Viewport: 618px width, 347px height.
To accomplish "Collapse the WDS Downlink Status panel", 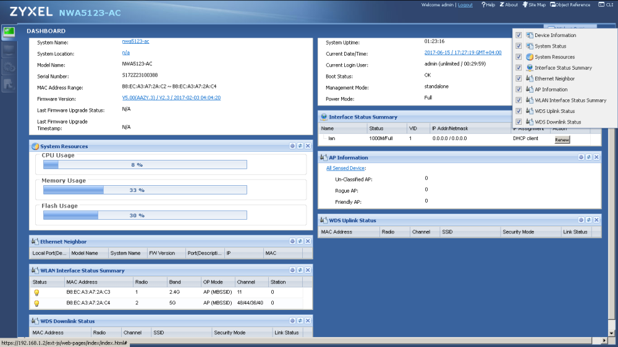I will 292,320.
